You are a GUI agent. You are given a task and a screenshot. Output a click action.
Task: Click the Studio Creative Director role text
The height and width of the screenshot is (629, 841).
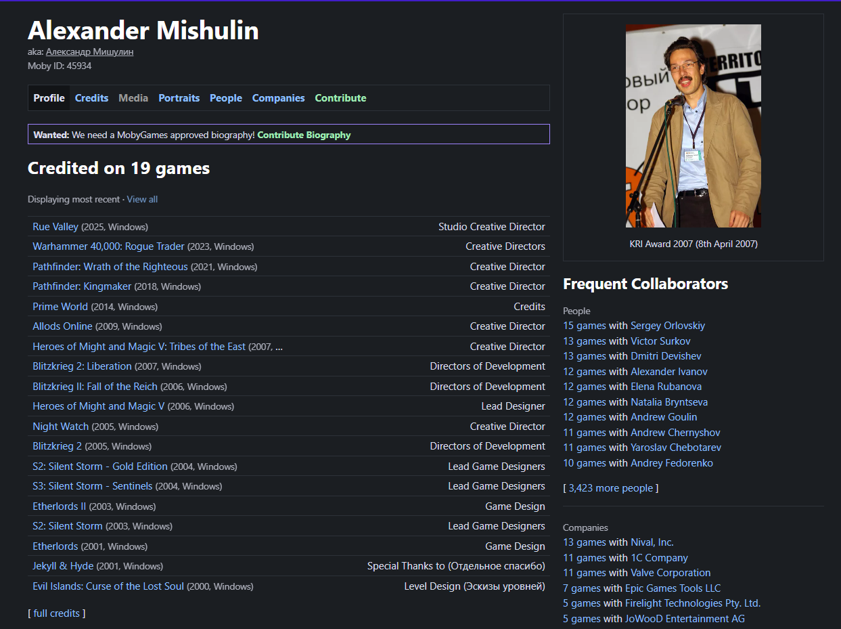[x=492, y=227]
